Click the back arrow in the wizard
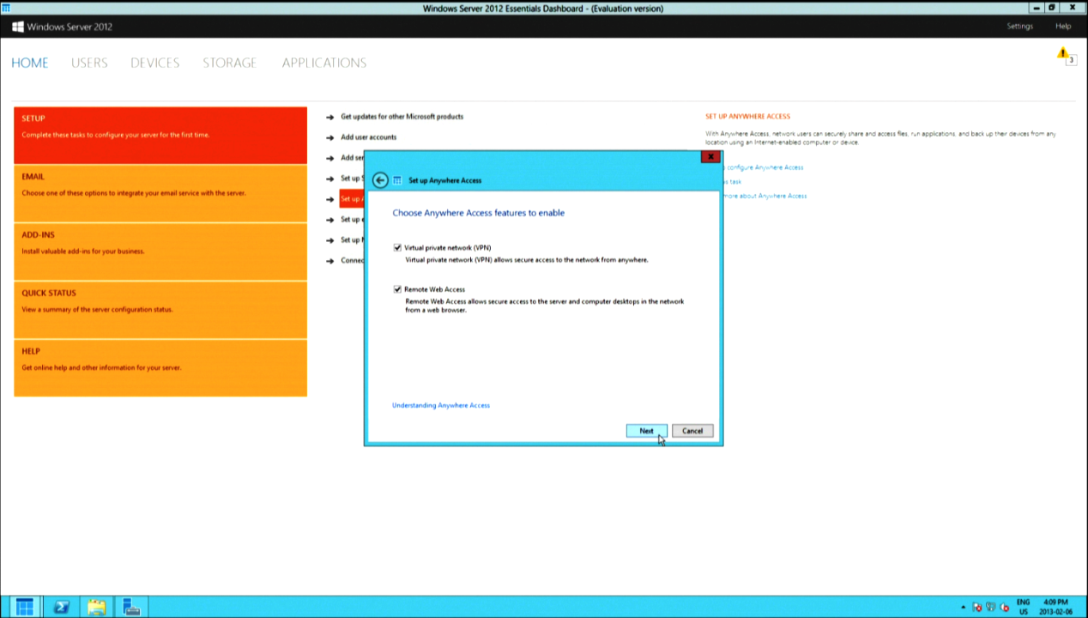The width and height of the screenshot is (1088, 618). tap(380, 180)
